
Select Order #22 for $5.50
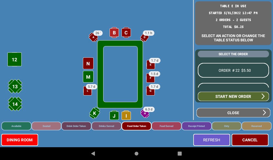[x=233, y=70]
